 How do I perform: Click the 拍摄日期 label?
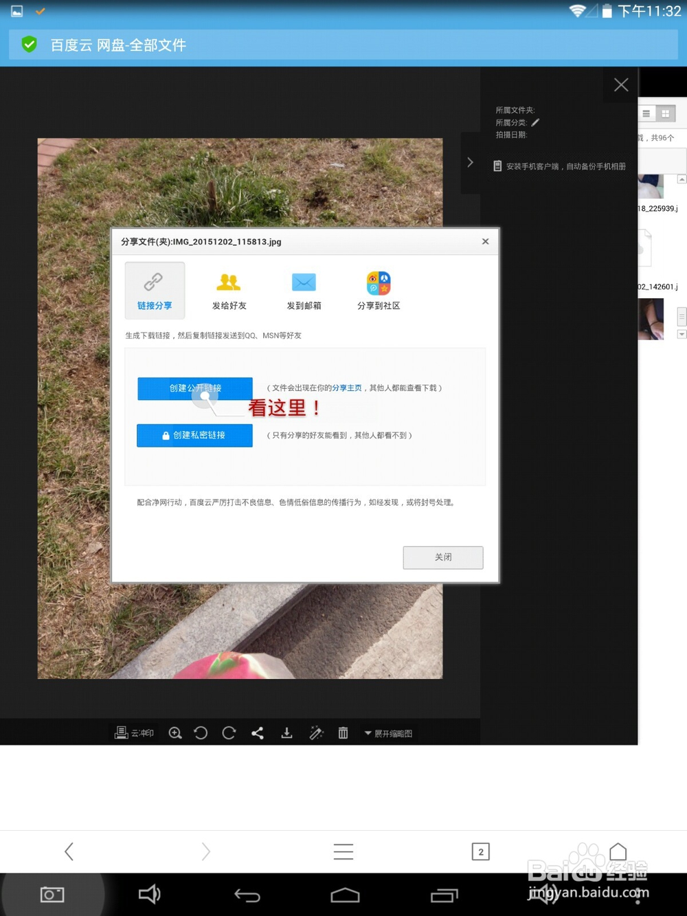point(511,135)
